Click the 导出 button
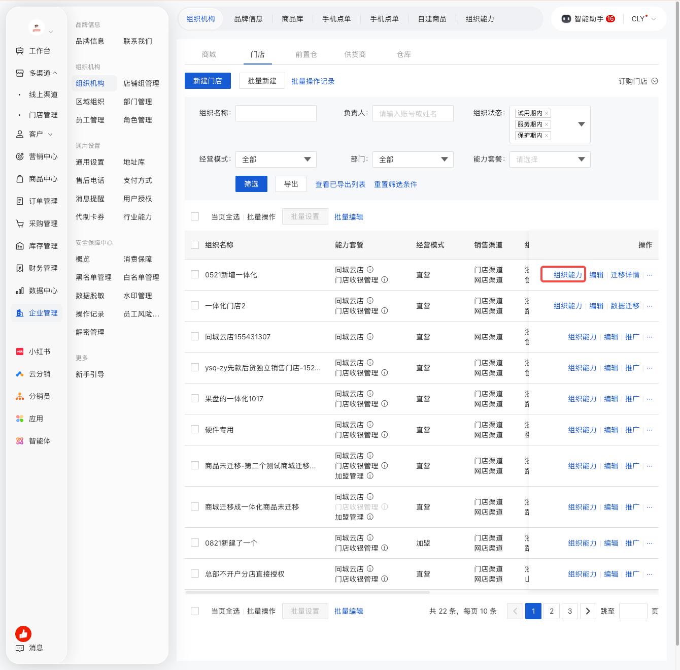680x670 pixels. 291,184
